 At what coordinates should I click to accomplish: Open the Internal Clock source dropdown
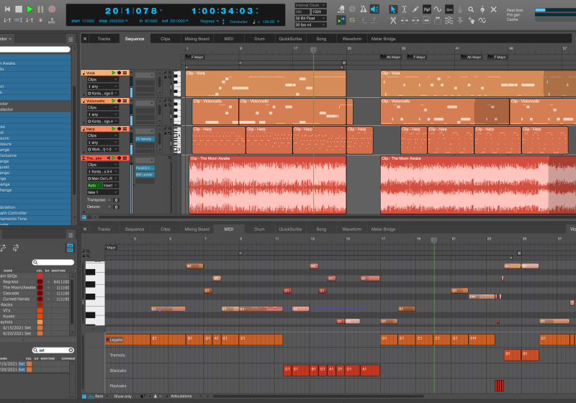tap(310, 5)
